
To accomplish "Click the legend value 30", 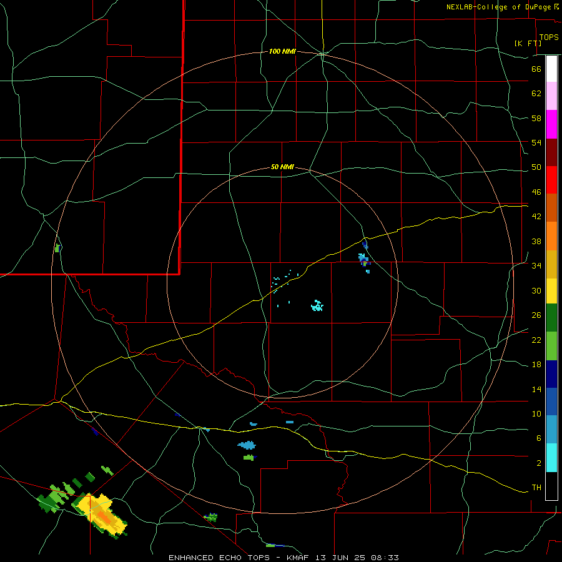I will coord(536,290).
